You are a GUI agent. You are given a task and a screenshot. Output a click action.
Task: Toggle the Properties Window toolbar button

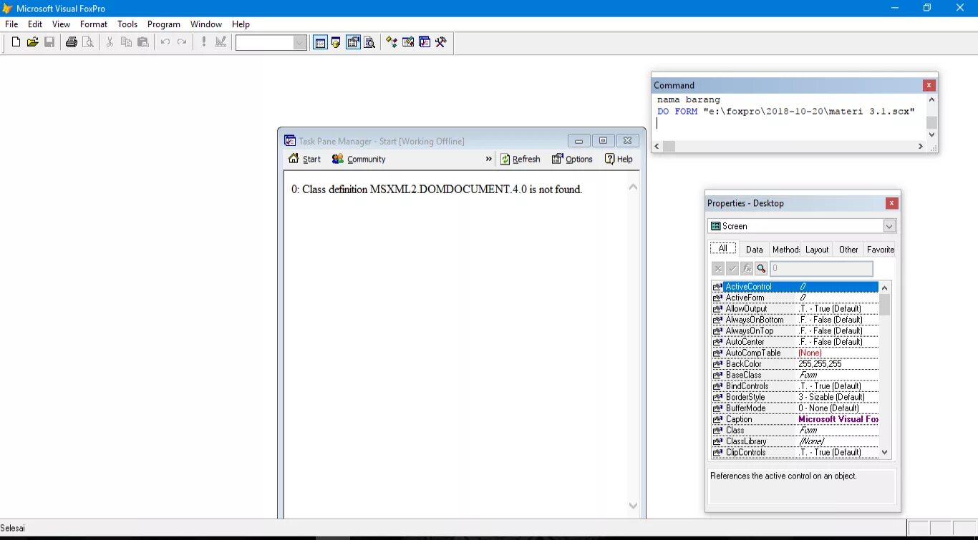[353, 42]
